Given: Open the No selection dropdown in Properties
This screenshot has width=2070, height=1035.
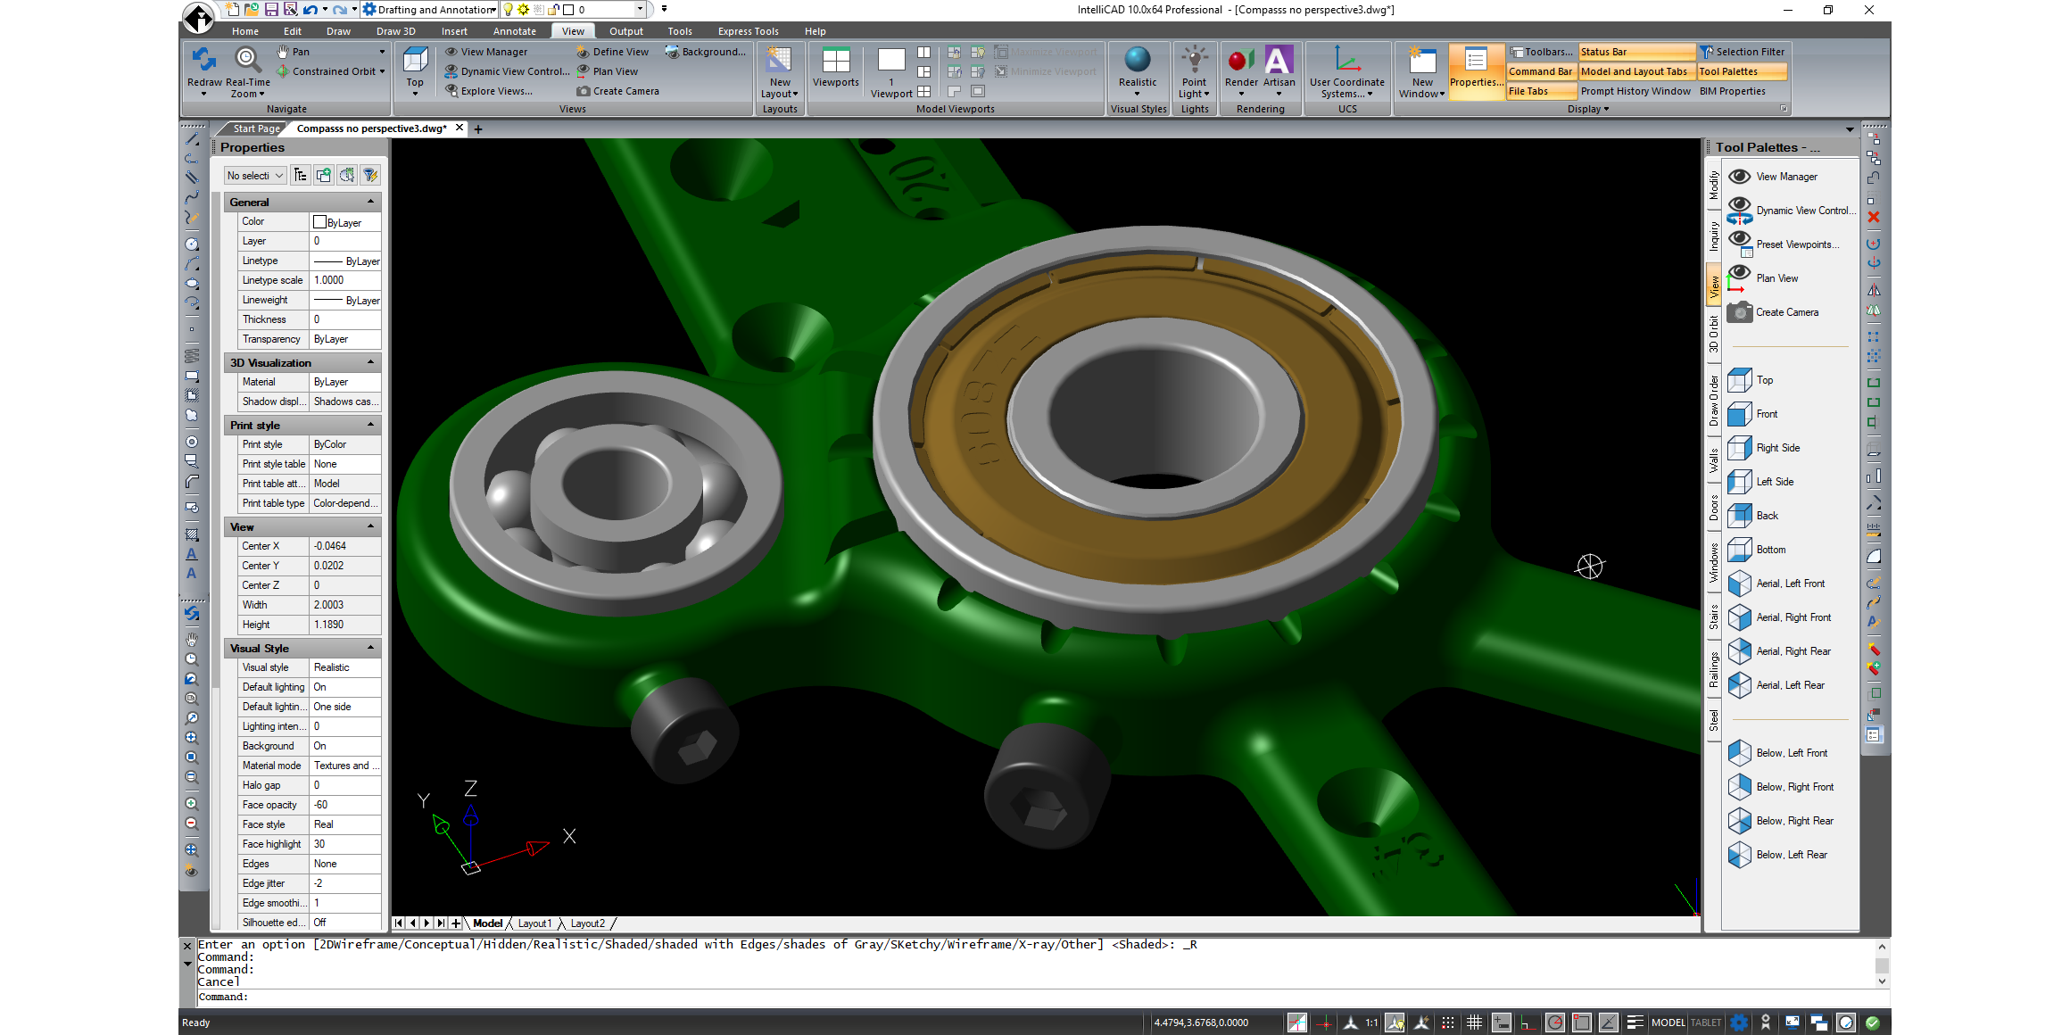Looking at the screenshot, I should [x=254, y=176].
